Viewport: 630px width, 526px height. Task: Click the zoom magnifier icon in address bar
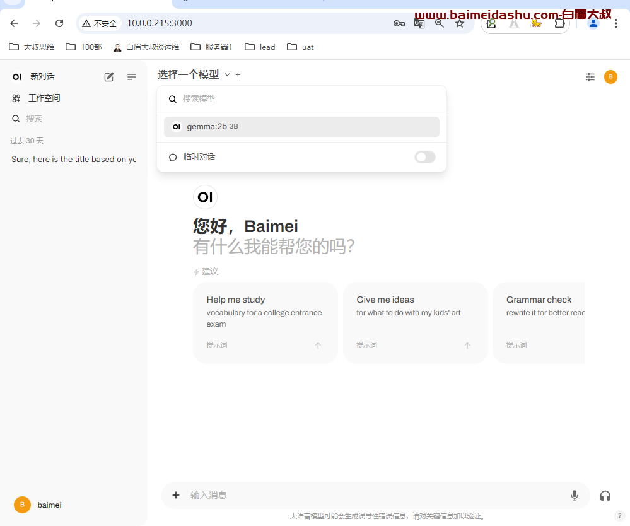440,24
